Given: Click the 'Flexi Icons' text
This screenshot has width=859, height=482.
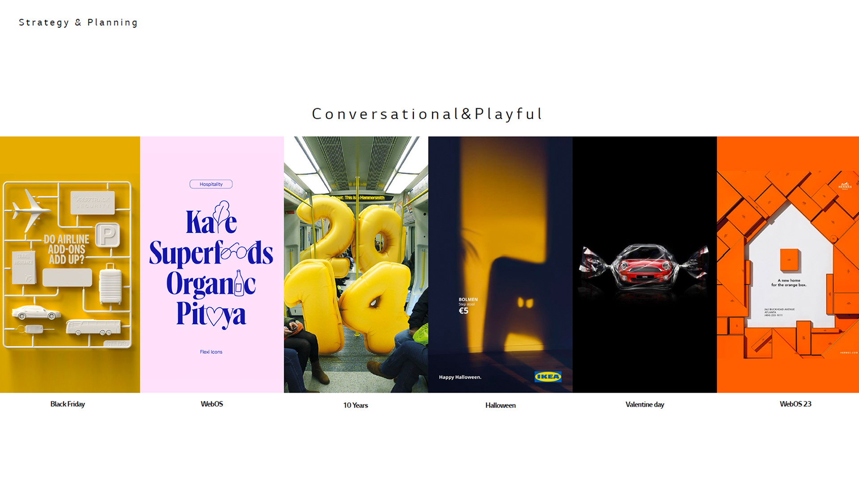Looking at the screenshot, I should [x=211, y=352].
